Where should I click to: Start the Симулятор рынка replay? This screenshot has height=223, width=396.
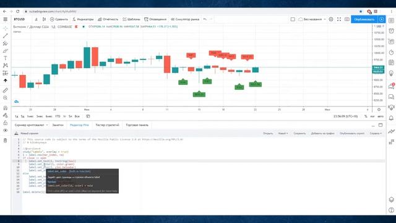185,19
